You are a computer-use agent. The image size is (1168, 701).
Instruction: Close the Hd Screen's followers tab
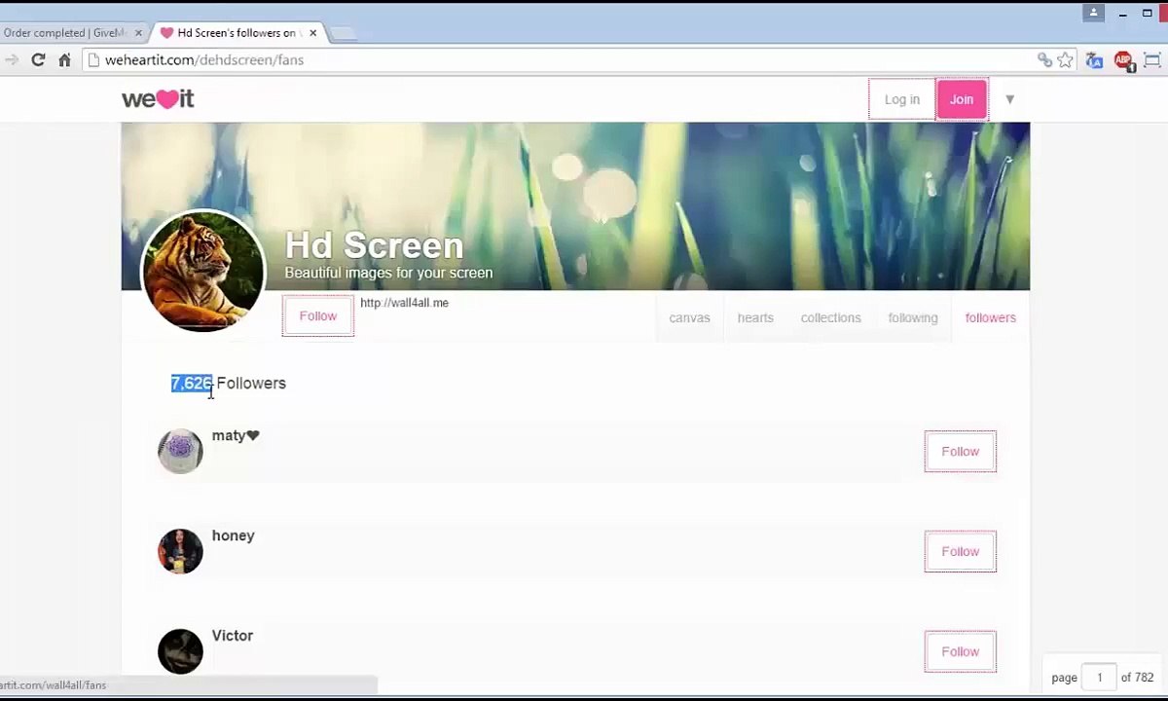(x=312, y=33)
